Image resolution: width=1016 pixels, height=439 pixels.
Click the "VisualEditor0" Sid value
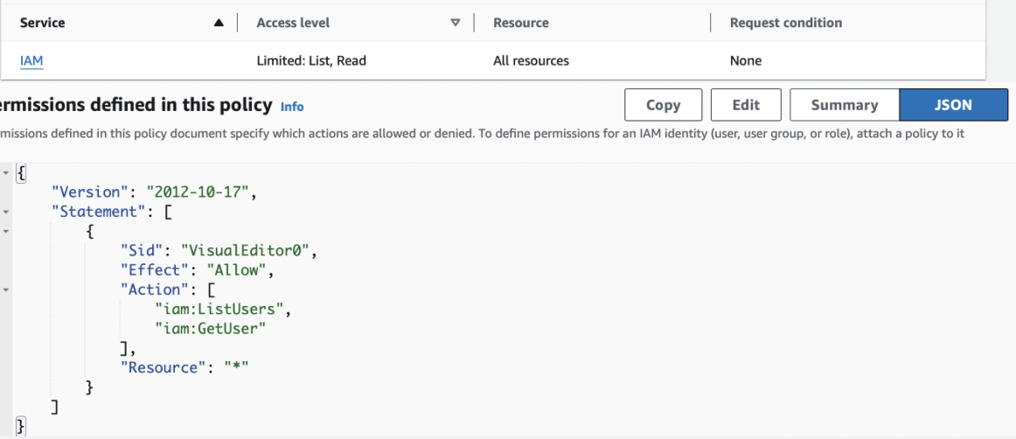coord(247,251)
